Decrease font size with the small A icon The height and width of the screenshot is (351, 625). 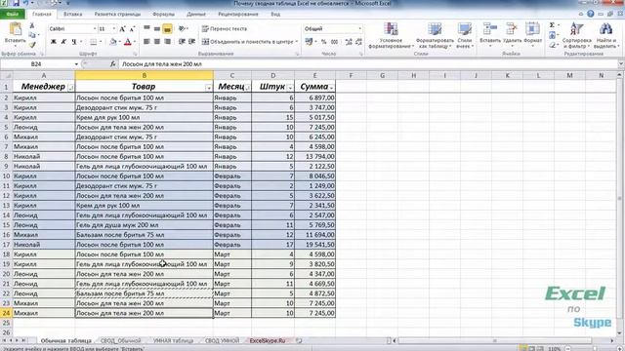133,29
